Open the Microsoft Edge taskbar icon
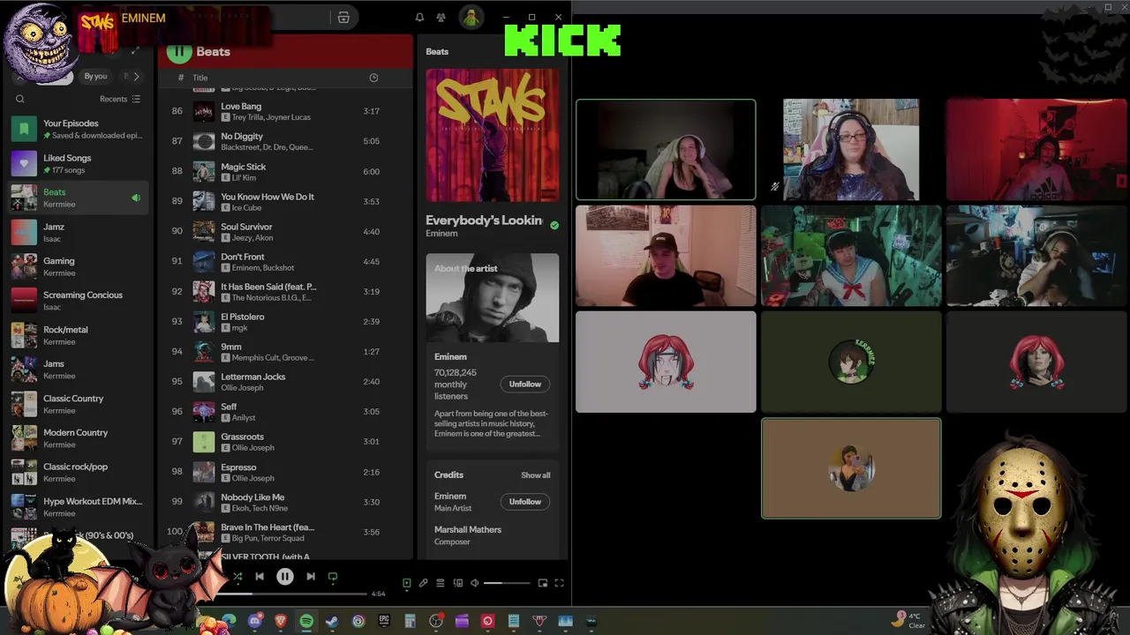1130x635 pixels. tap(230, 621)
